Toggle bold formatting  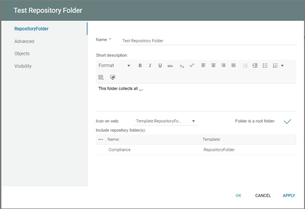coord(140,65)
